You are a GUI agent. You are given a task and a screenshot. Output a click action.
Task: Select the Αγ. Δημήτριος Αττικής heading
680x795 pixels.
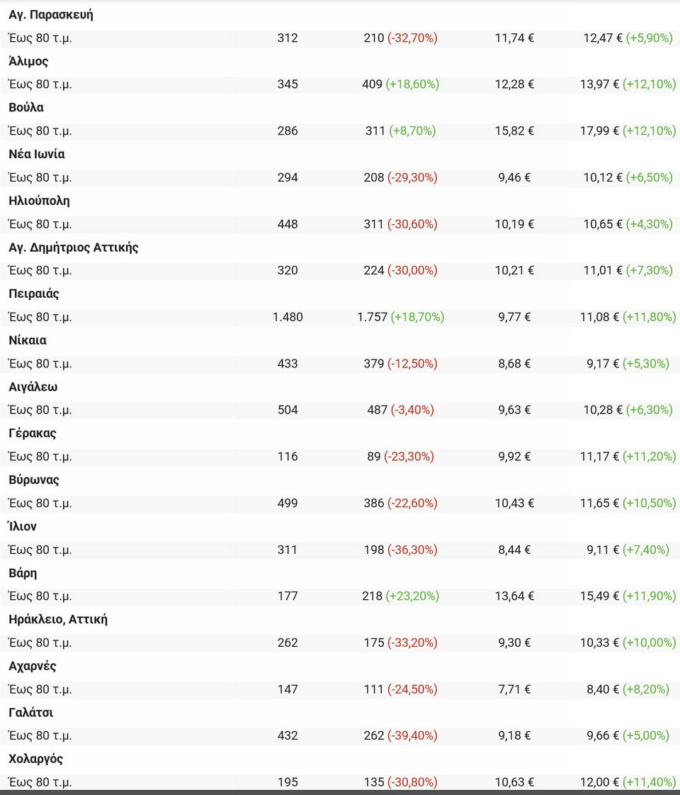pyautogui.click(x=74, y=248)
